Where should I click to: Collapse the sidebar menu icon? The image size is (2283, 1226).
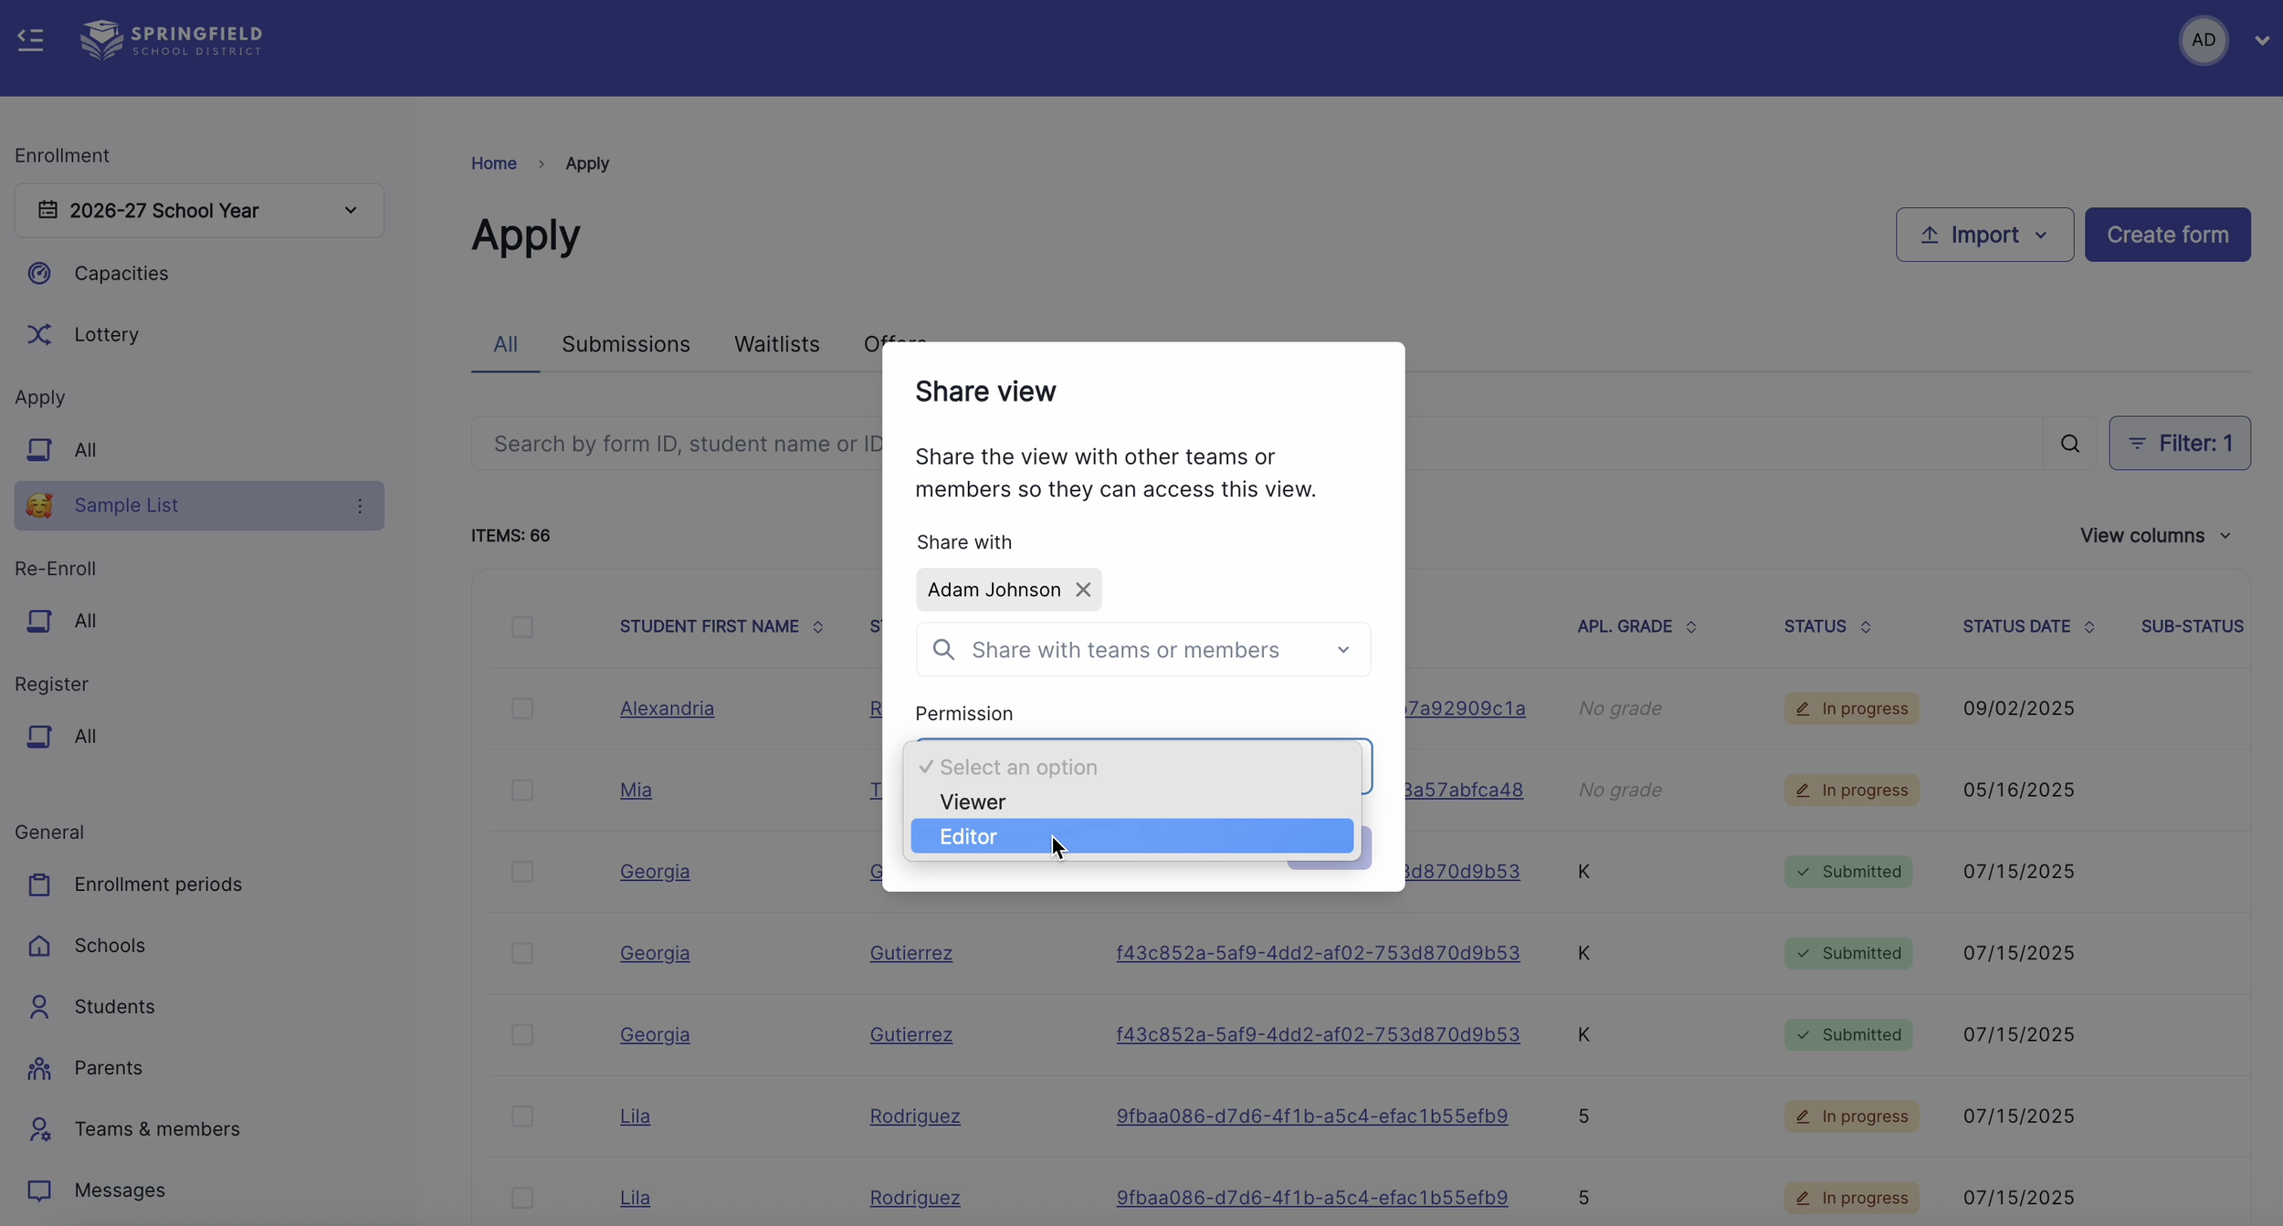click(30, 39)
